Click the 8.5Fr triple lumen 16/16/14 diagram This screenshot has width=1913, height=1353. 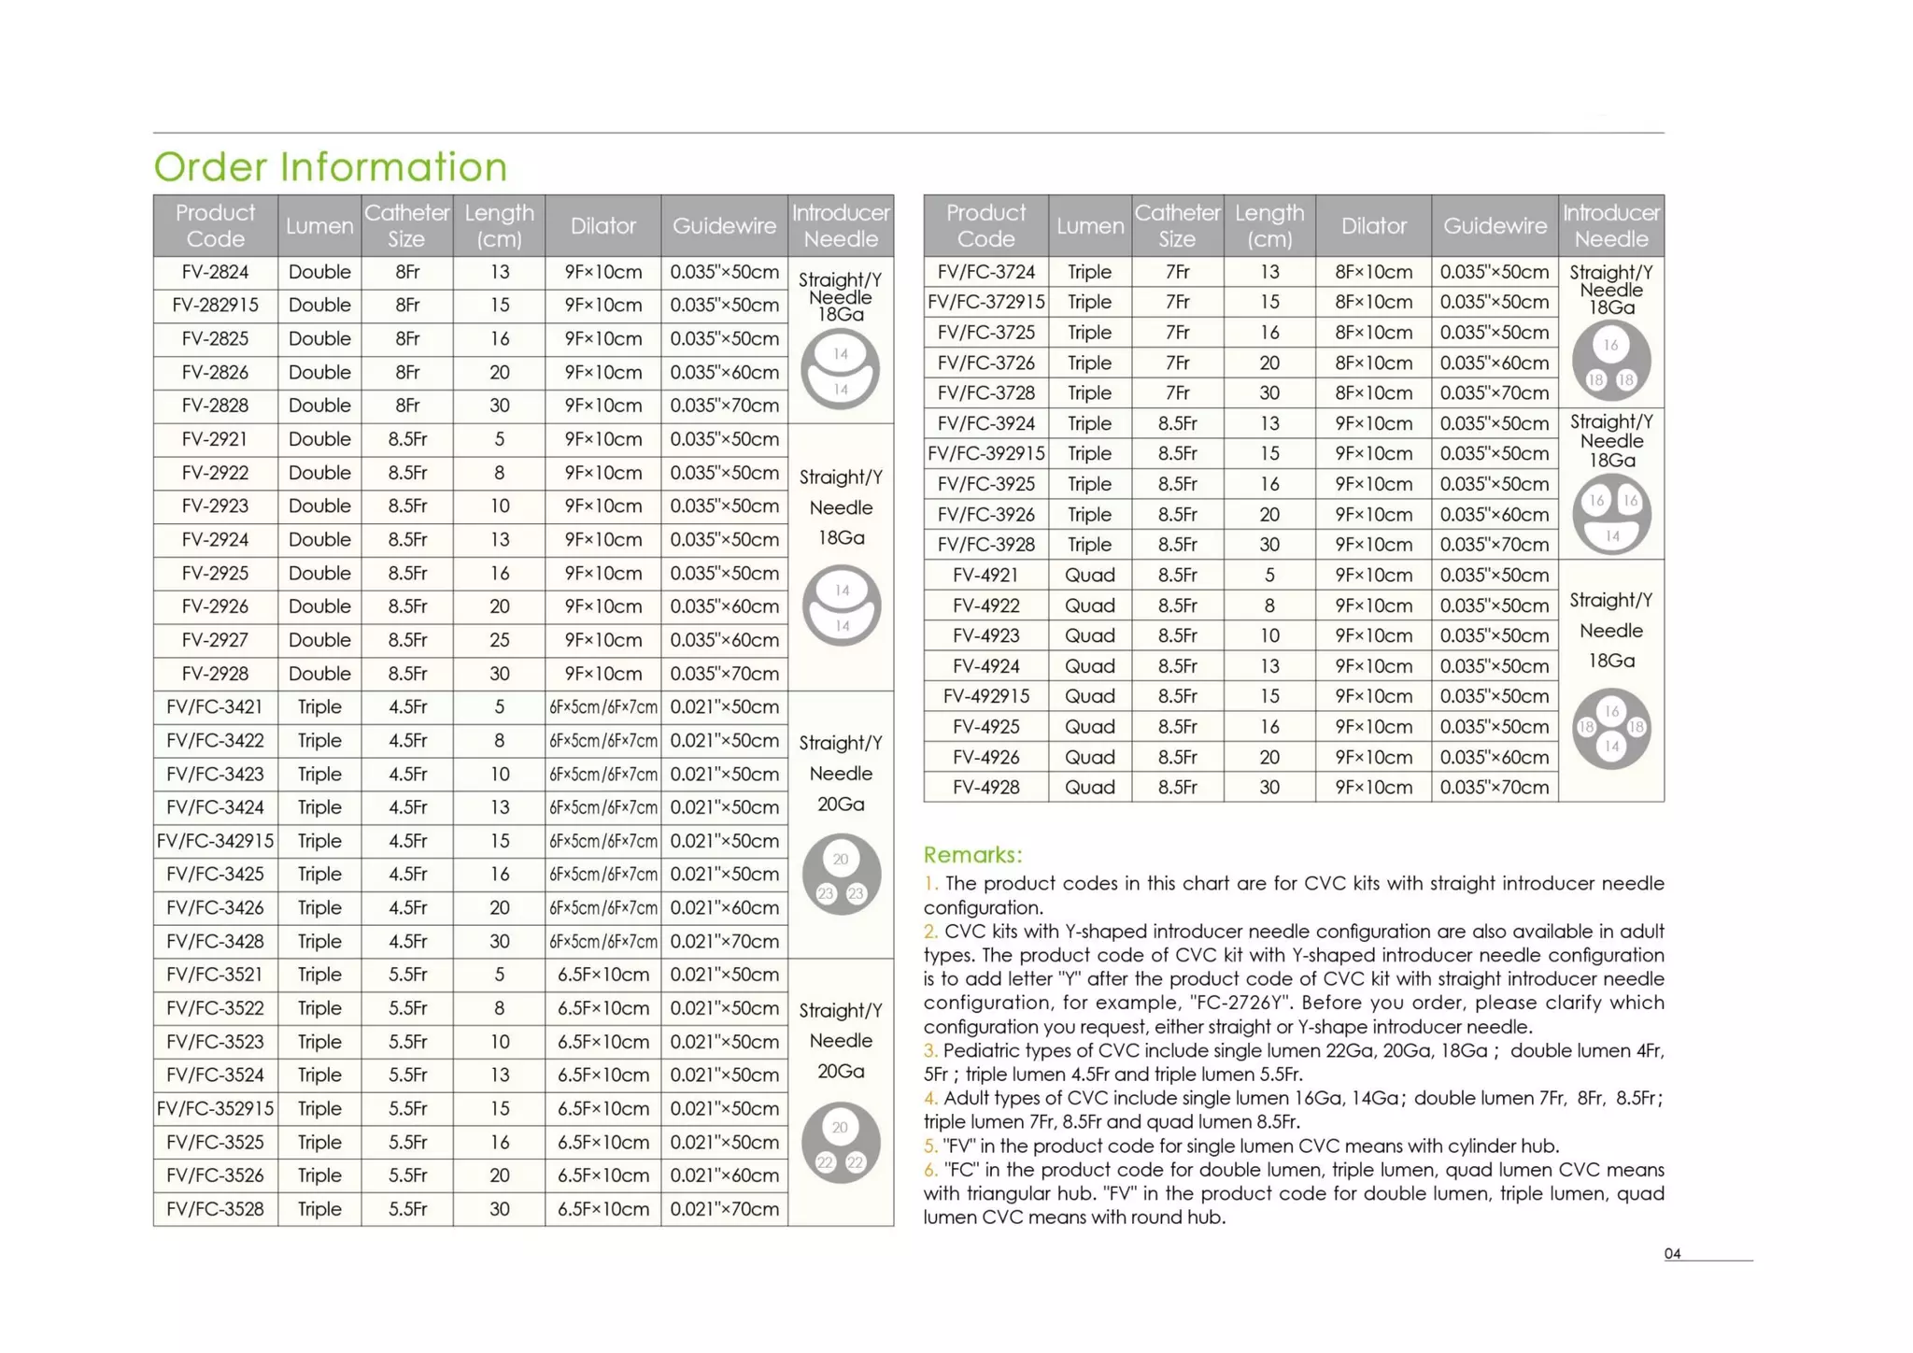coord(1611,515)
